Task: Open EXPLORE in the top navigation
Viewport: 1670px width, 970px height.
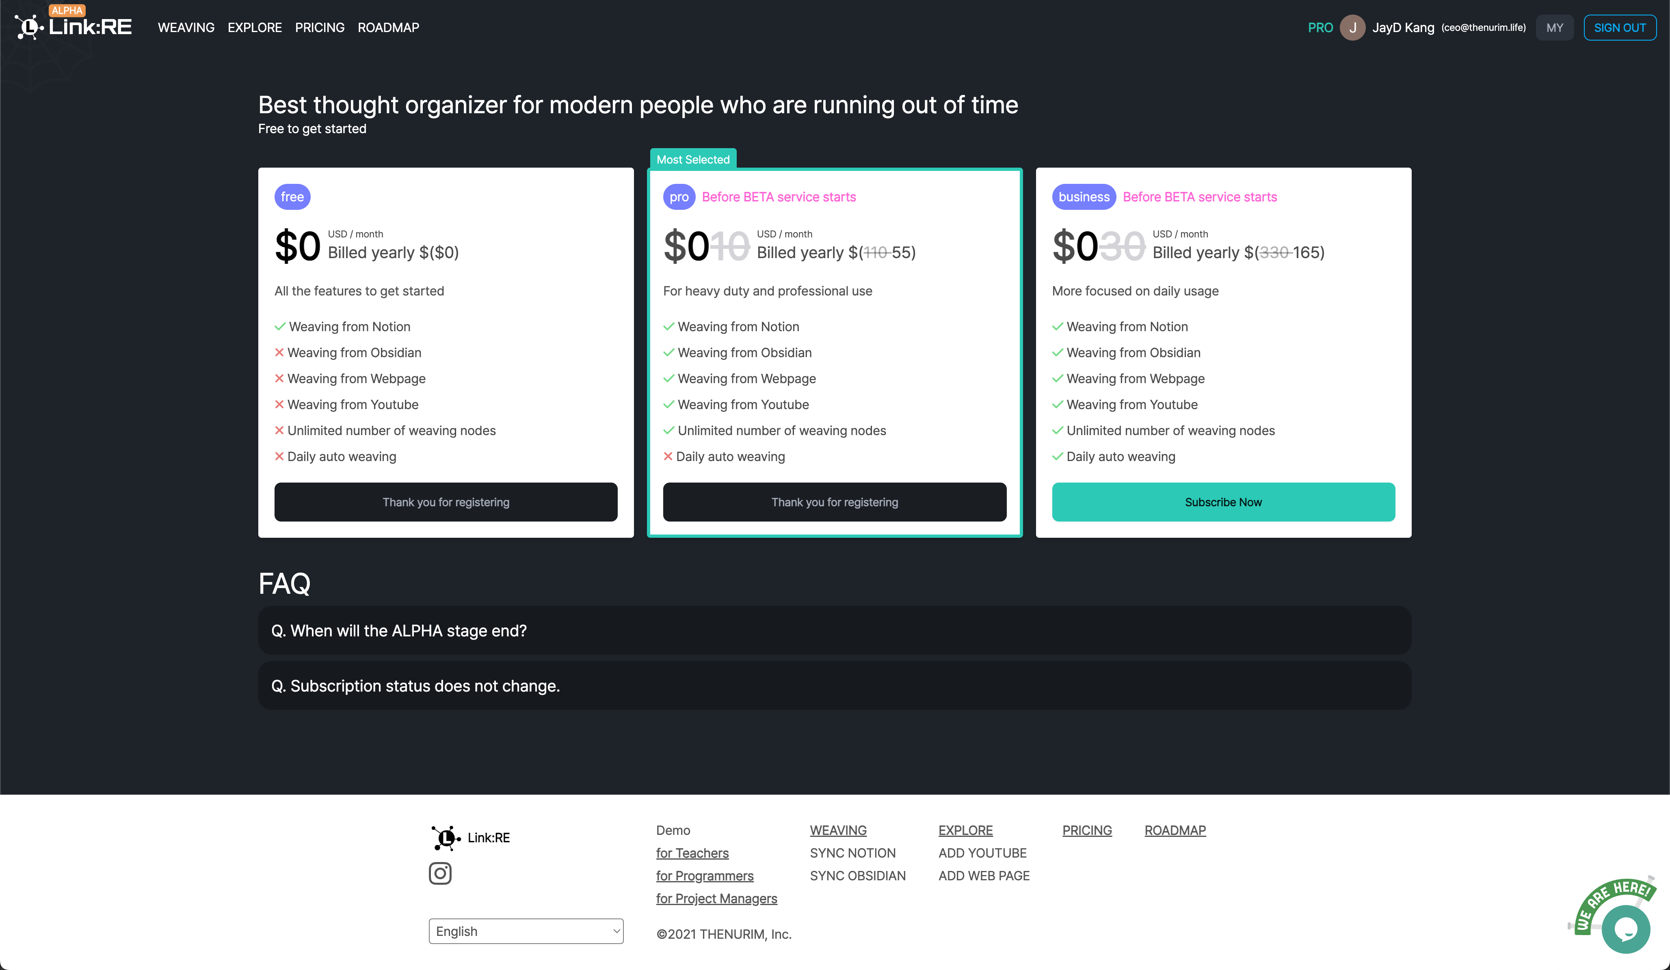Action: coord(255,28)
